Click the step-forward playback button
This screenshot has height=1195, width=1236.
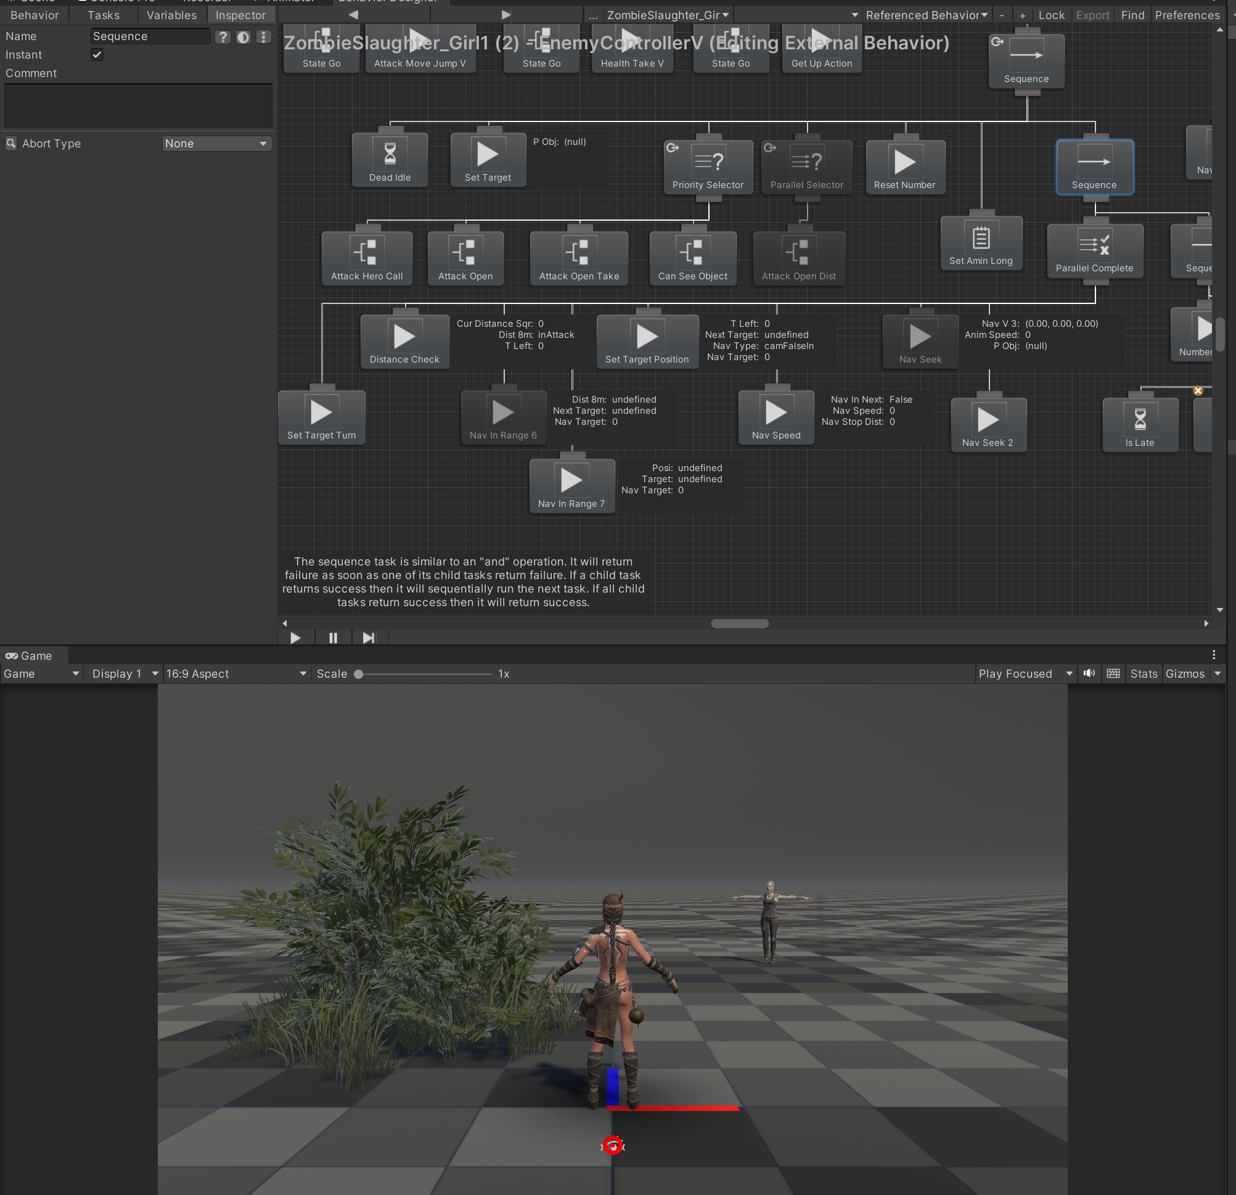(369, 638)
